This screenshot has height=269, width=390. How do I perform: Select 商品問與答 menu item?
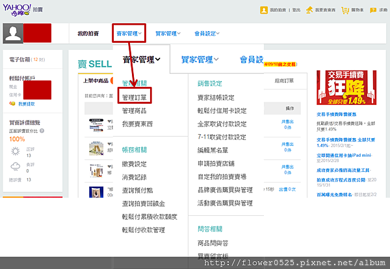click(213, 243)
